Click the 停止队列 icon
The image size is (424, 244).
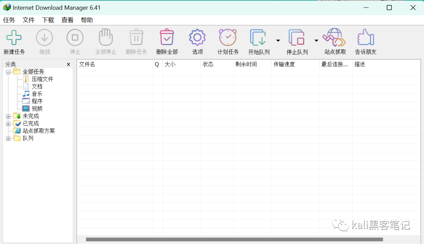297,37
